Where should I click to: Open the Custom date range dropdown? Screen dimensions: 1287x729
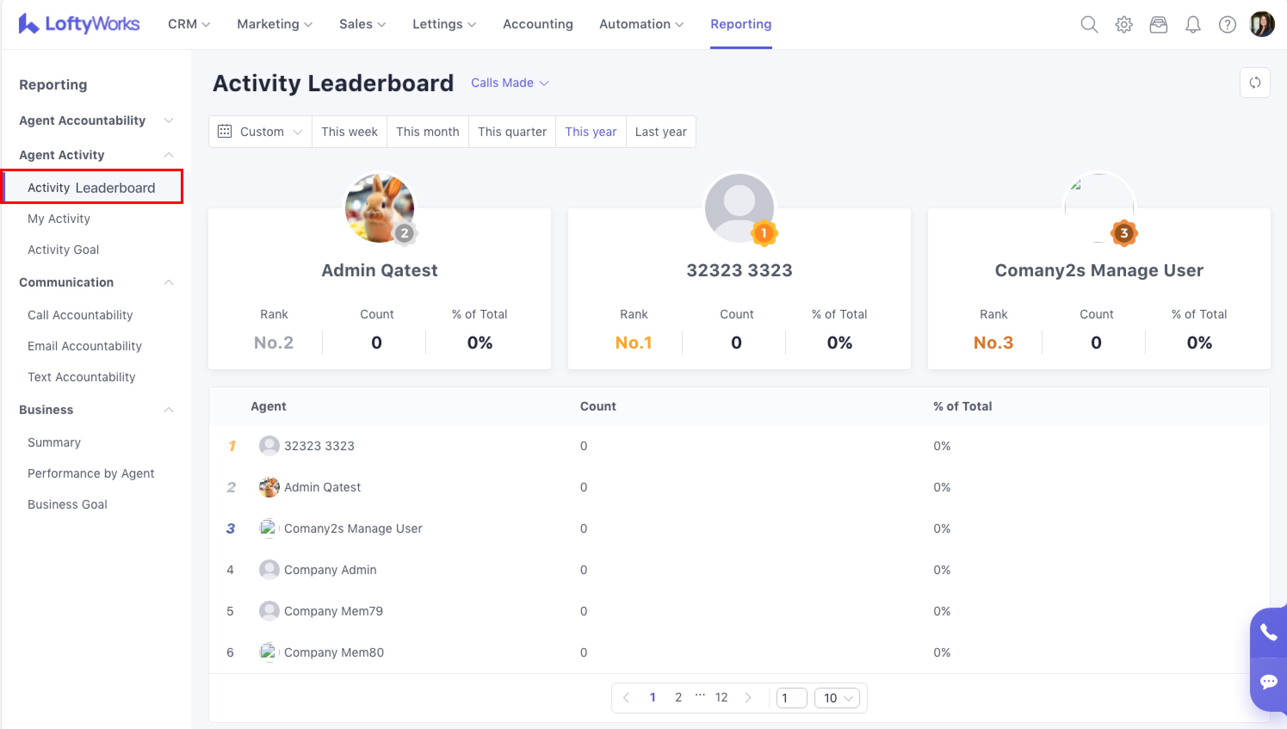260,132
